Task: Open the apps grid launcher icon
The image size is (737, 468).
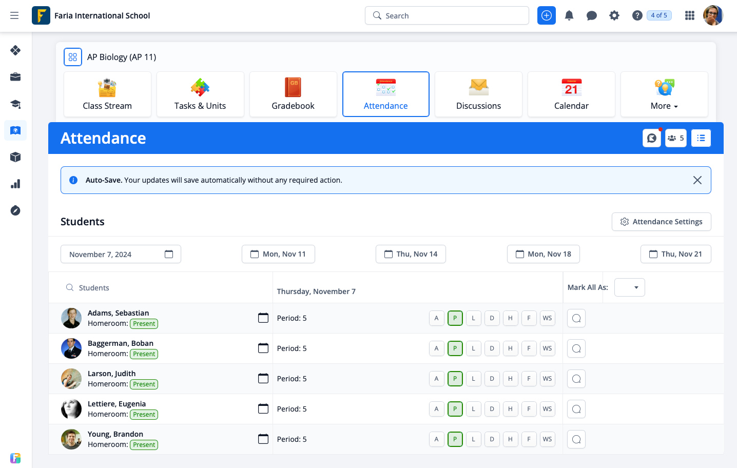Action: pos(689,15)
